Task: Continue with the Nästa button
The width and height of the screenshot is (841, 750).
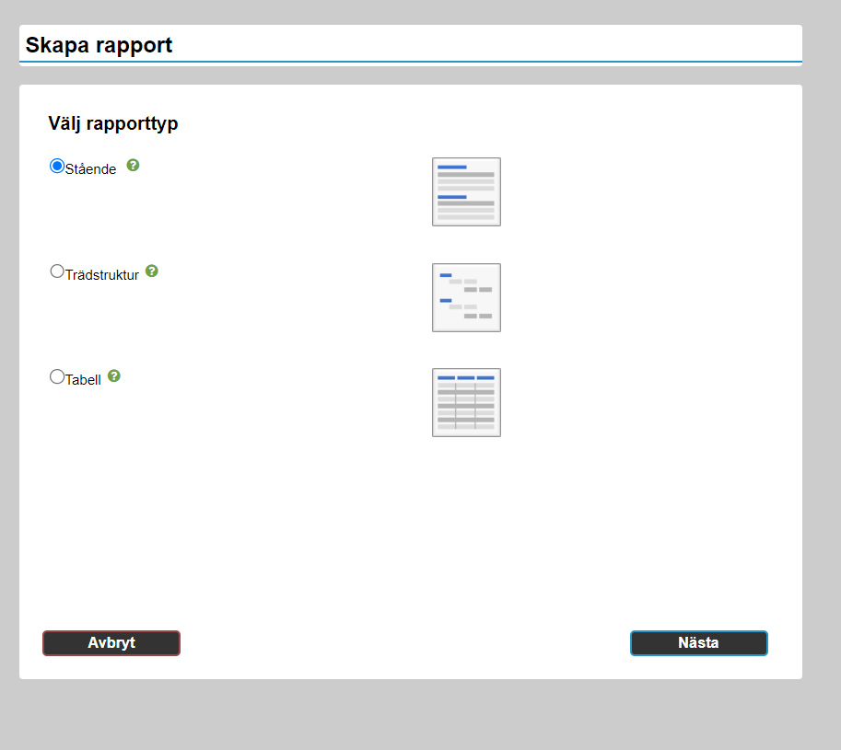Action: coord(699,643)
